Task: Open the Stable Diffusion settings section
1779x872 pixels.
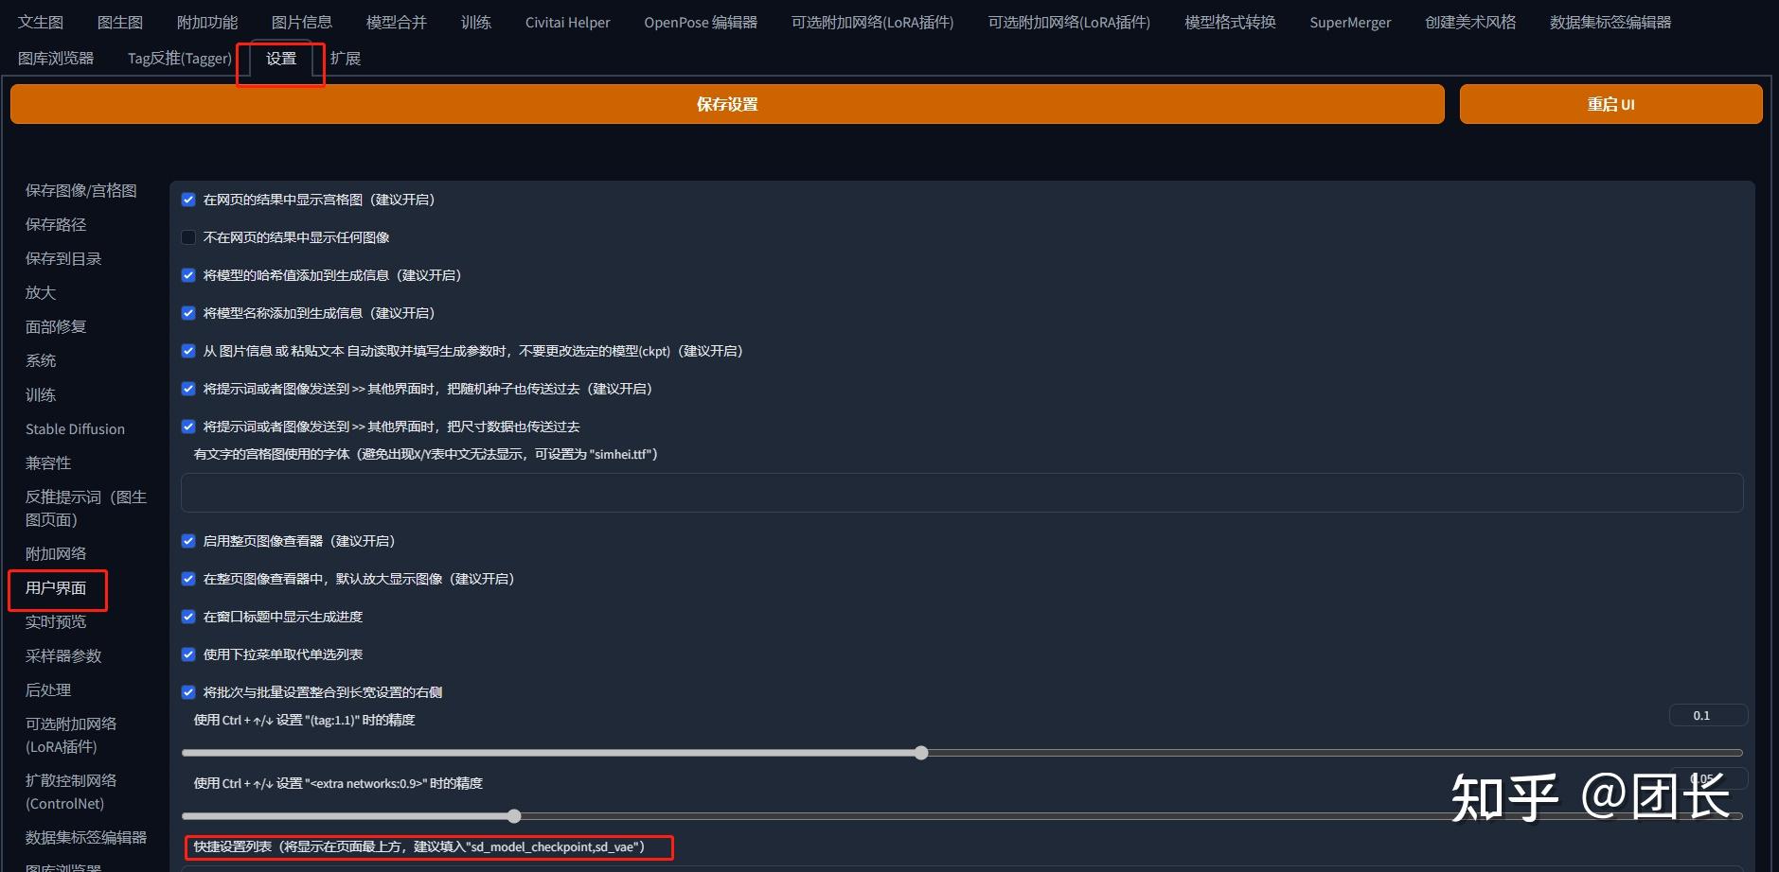Action: click(x=75, y=428)
